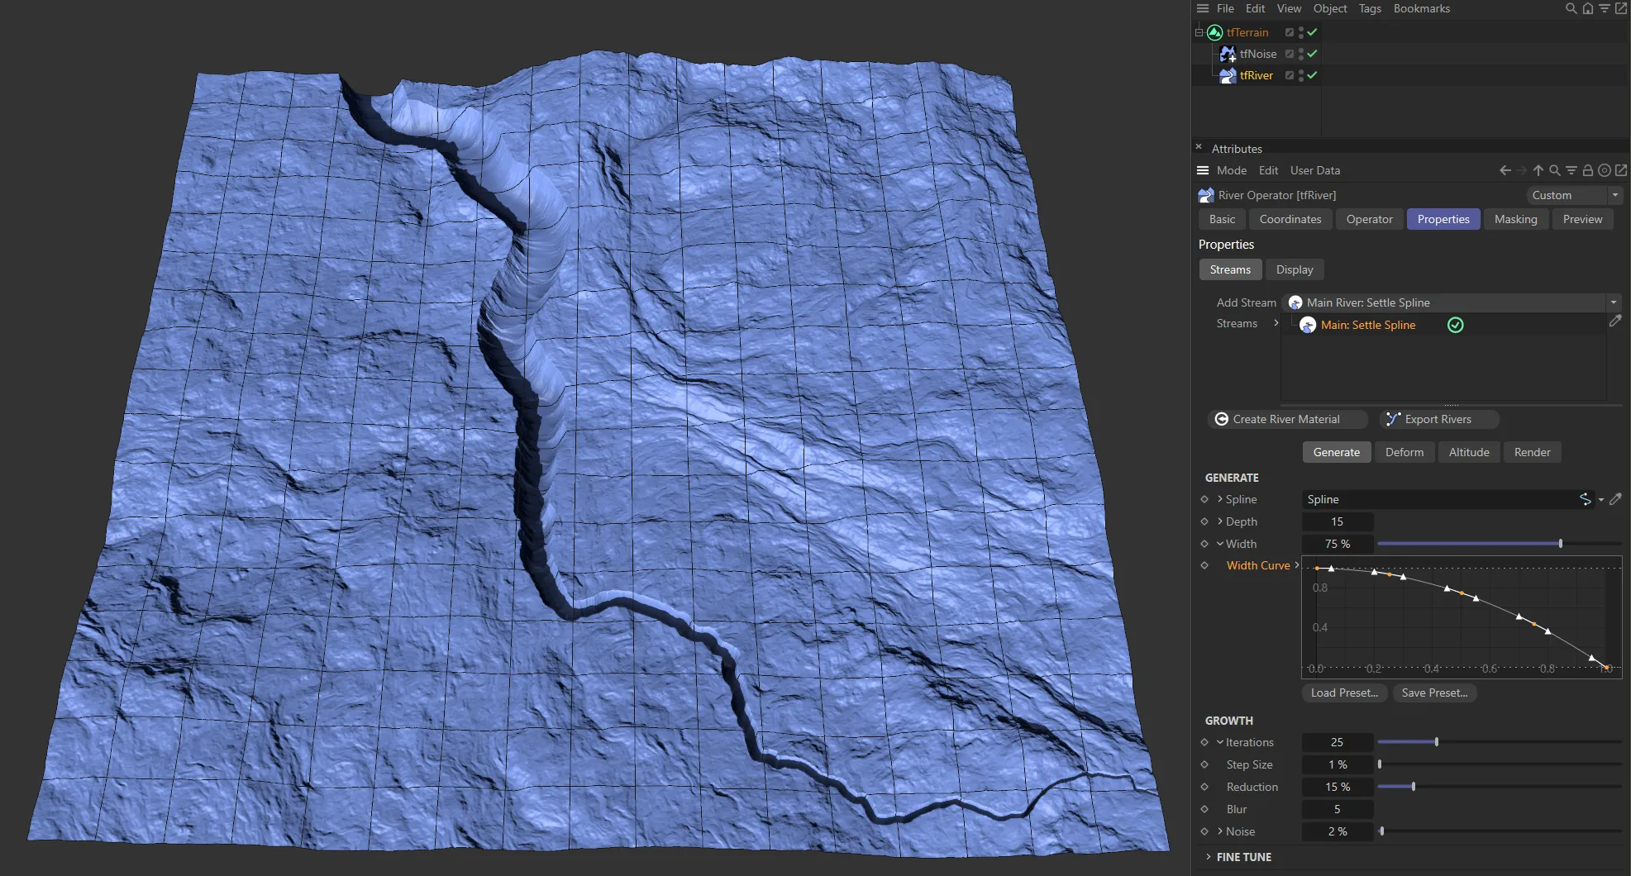Screen dimensions: 1631x876
Task: Open the search icon in Object Manager
Action: tap(1569, 8)
